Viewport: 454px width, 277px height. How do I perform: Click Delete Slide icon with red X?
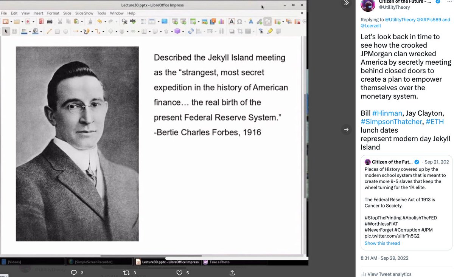pyautogui.click(x=297, y=22)
